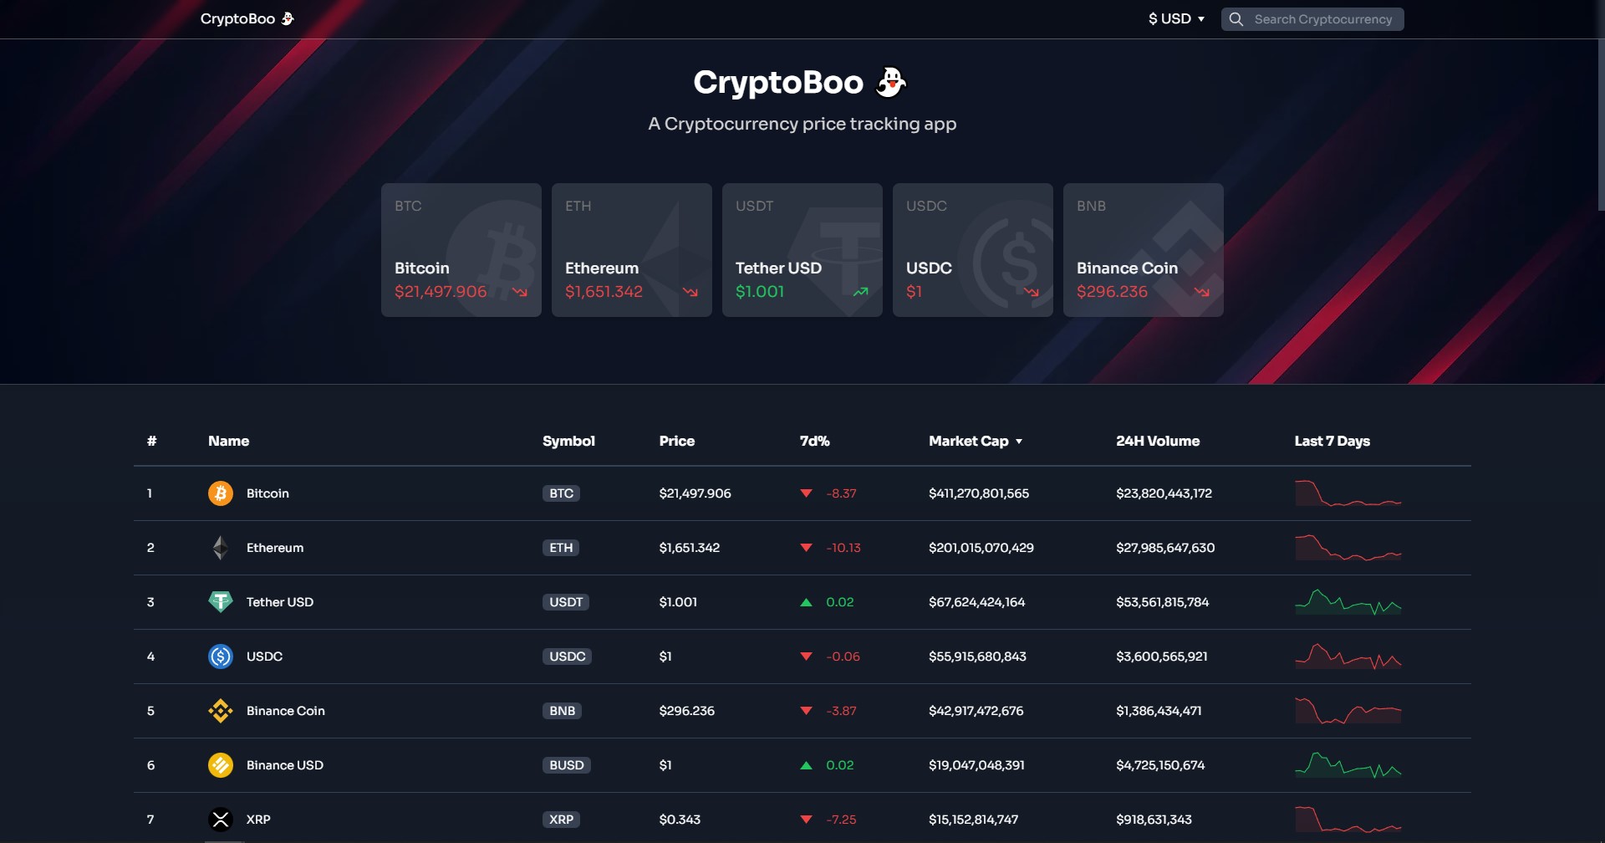Click the CryptoBoo brand name in the navbar

click(x=237, y=18)
